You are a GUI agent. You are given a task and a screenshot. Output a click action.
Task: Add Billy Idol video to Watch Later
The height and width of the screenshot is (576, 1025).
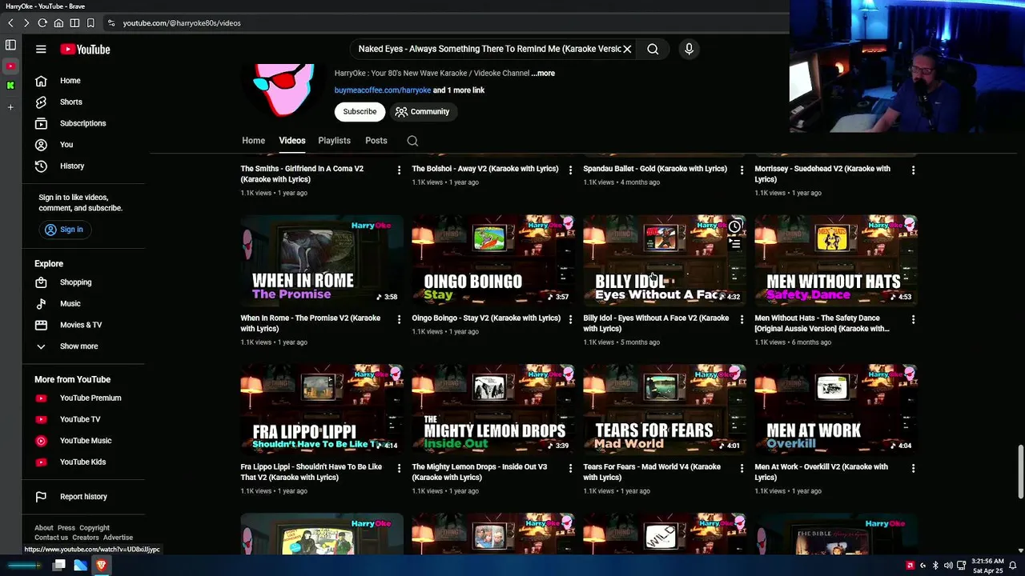734,227
